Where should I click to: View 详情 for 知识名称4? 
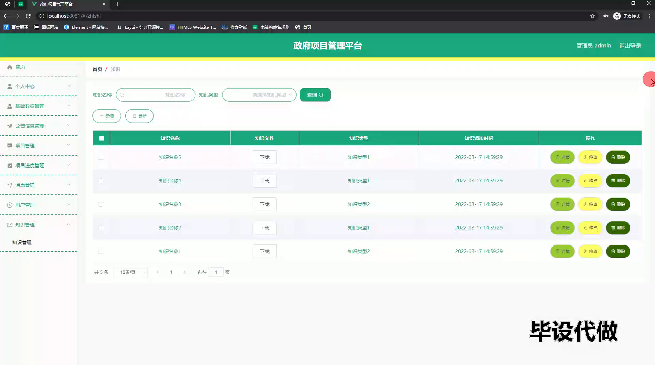point(563,181)
